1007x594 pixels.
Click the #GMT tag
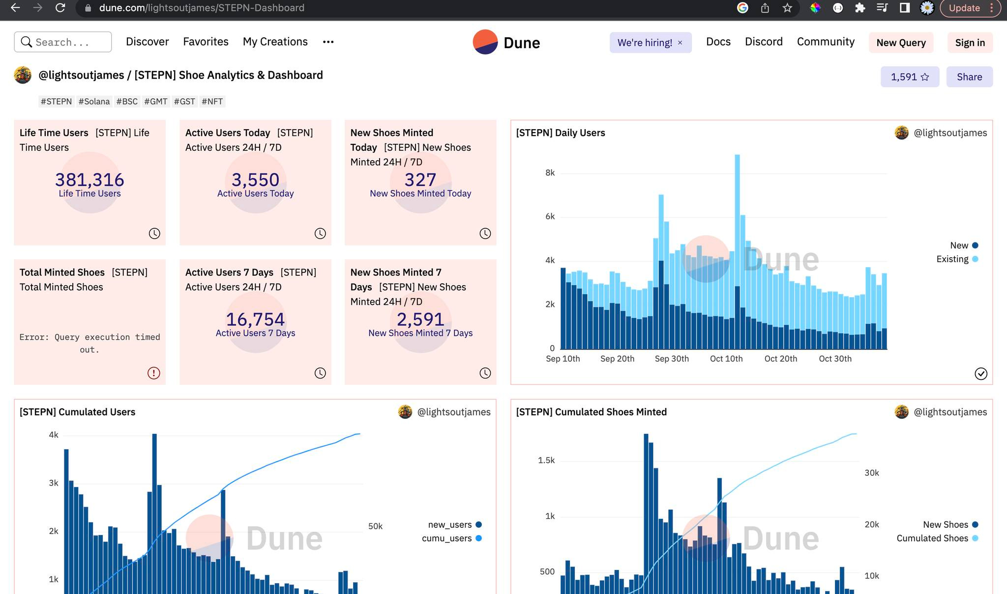coord(156,102)
